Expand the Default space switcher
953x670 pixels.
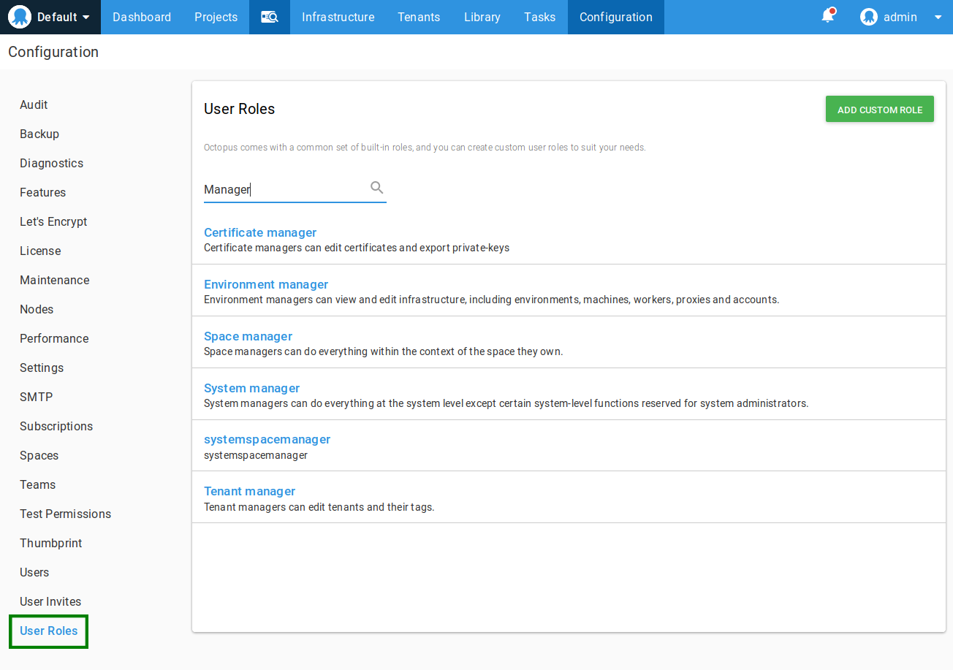(x=64, y=17)
